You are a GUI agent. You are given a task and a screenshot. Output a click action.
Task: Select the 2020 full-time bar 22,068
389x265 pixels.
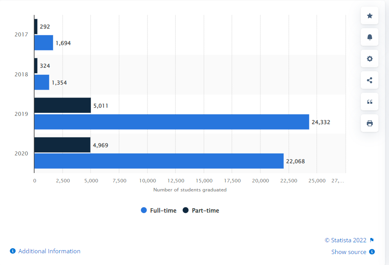pyautogui.click(x=159, y=161)
